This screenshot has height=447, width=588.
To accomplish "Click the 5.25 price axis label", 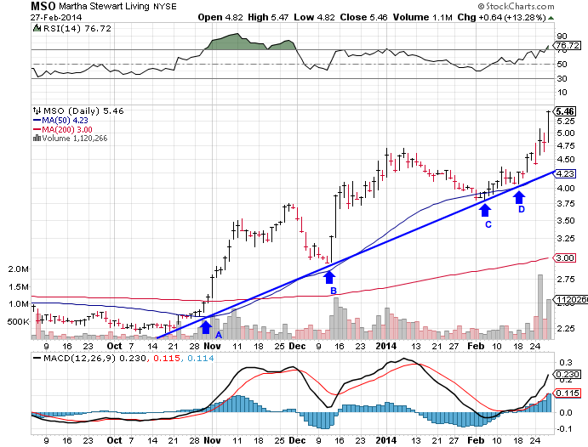I will [x=566, y=122].
